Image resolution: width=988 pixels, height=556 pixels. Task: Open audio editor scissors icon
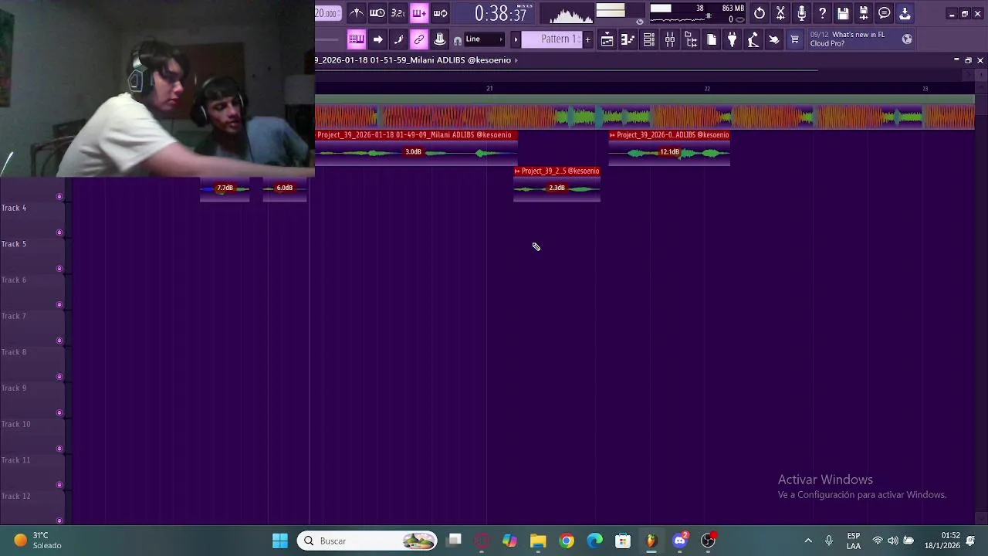pyautogui.click(x=780, y=13)
